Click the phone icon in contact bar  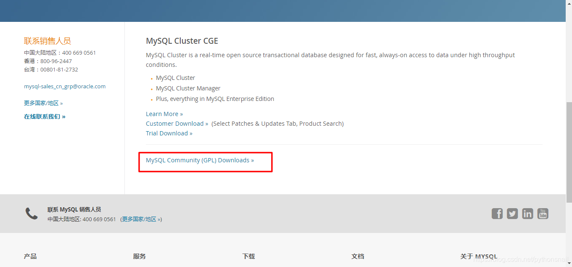pos(32,214)
